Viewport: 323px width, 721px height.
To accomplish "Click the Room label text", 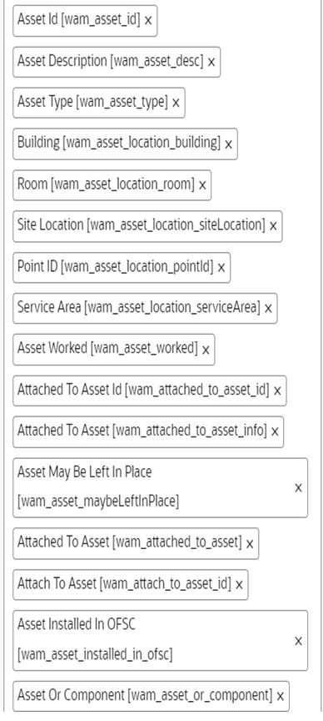I will (x=106, y=184).
